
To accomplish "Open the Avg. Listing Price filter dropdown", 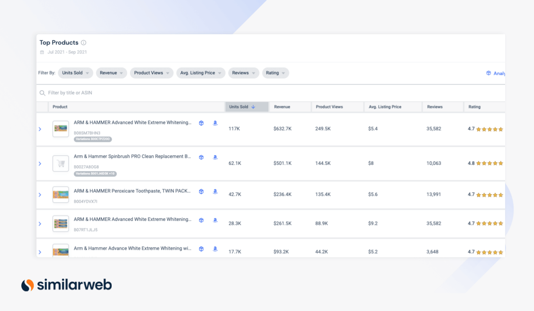I will (201, 73).
